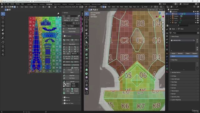Open the Material properties tab
The image size is (200, 113).
[167, 72]
